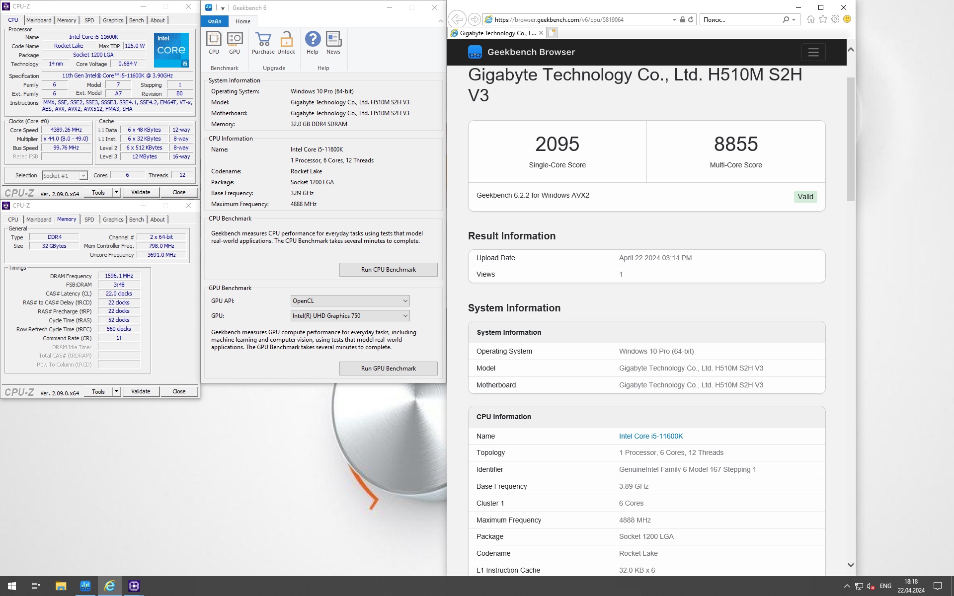This screenshot has width=954, height=596.
Task: Click Internet Explorer taskbar icon
Action: click(x=109, y=586)
